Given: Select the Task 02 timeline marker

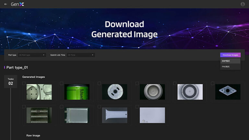Looking at the screenshot, I should tap(11, 82).
